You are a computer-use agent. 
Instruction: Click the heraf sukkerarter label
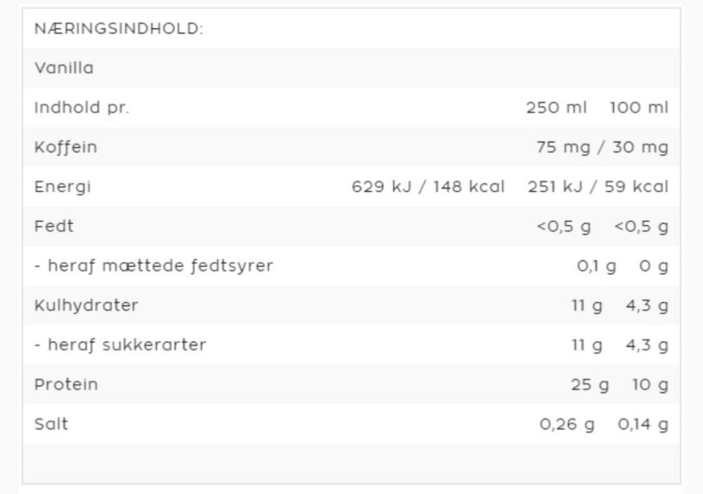(x=120, y=344)
